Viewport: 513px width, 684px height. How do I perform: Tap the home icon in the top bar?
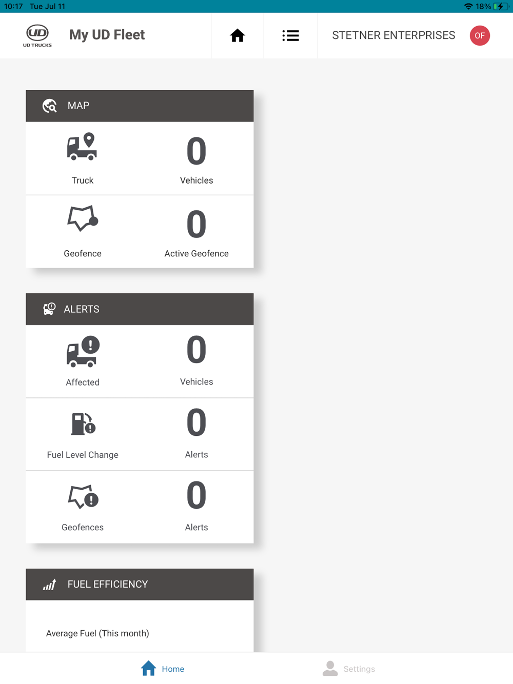[x=237, y=35]
